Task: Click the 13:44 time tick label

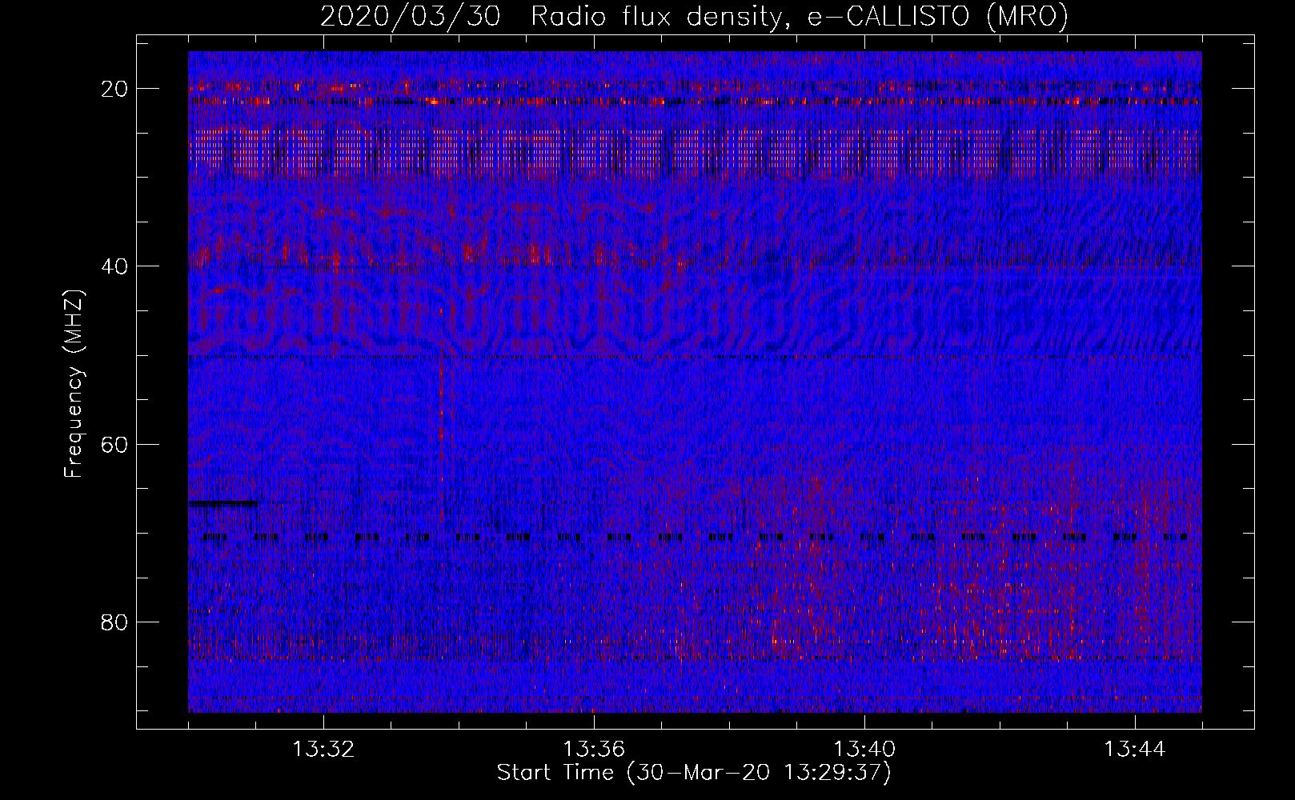Action: click(1135, 750)
